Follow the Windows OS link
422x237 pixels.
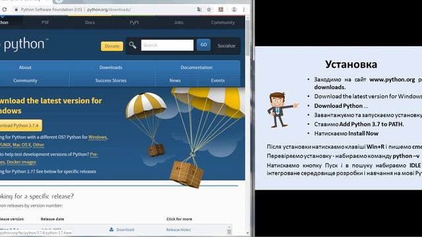[x=98, y=137]
